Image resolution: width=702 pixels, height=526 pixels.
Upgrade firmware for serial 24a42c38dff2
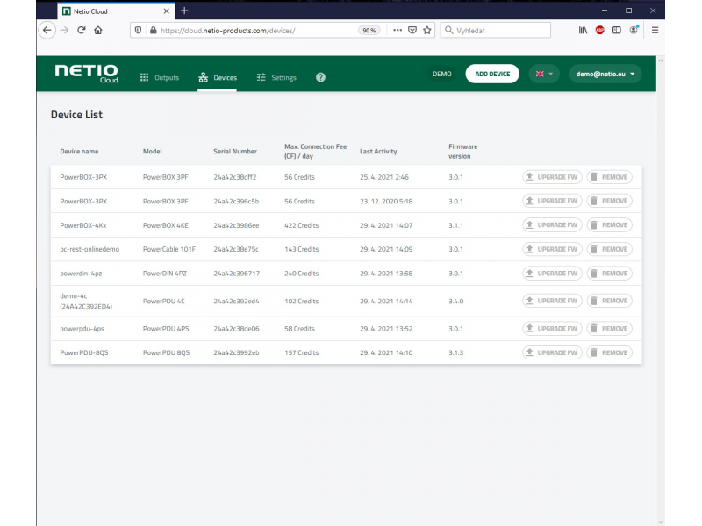pos(553,177)
